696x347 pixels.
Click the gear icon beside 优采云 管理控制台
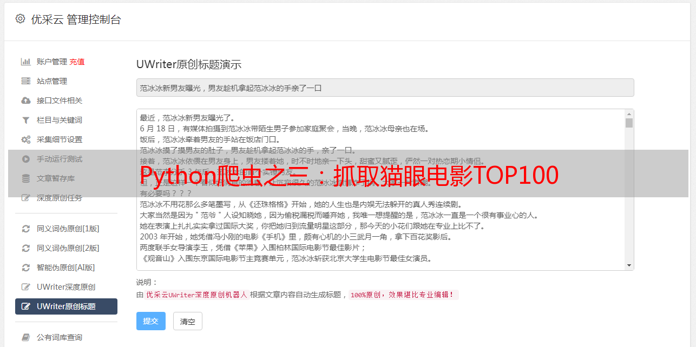click(x=20, y=19)
